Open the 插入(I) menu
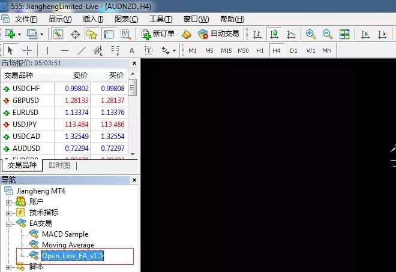 click(x=93, y=19)
